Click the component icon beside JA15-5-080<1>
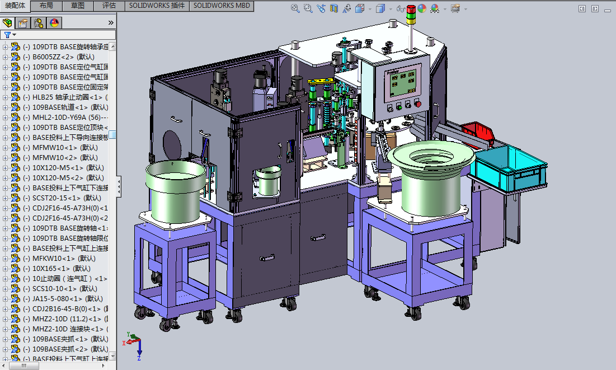Screen dimensions: 616x370 15,298
